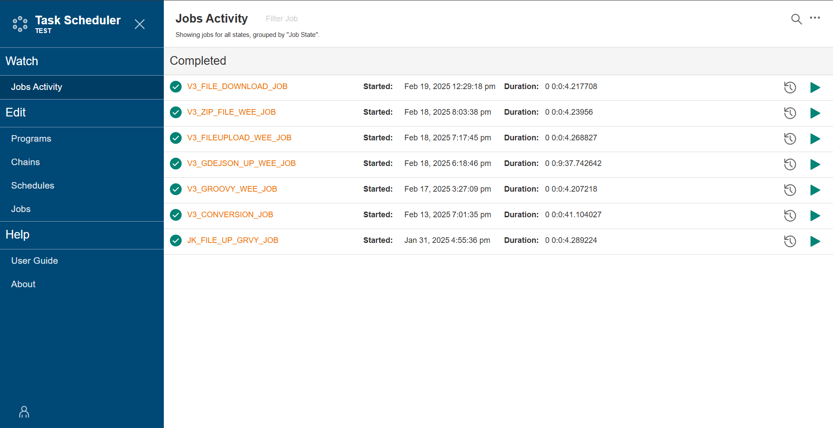View history for V3_ZIP_FILE_WEE_JOB
833x428 pixels.
(x=790, y=113)
